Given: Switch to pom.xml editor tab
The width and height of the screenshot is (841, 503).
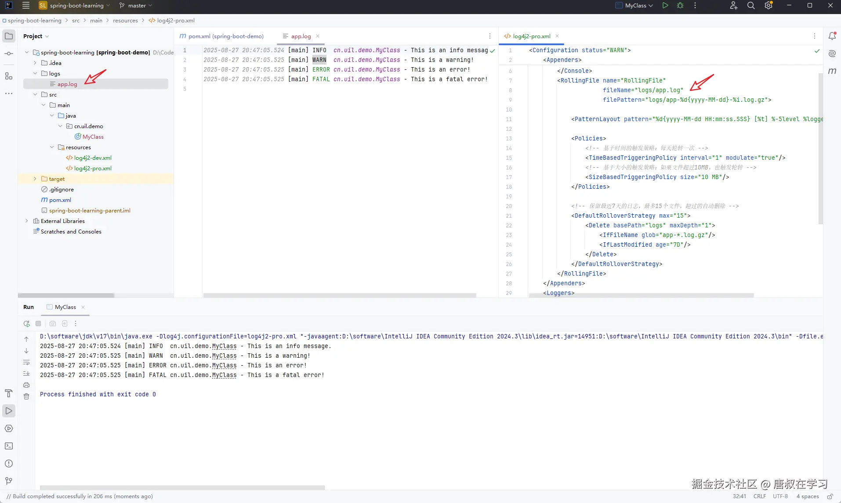Looking at the screenshot, I should click(222, 36).
